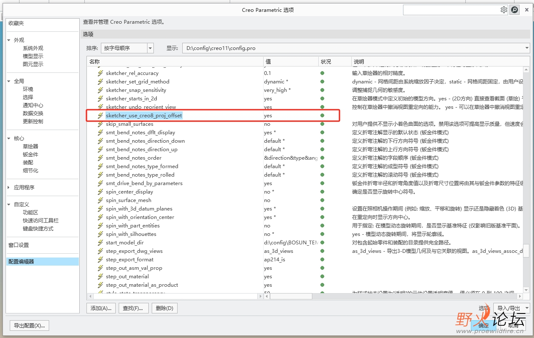Screen dimensions: 534x338
Task: Click lightning icon beside spin_with_silhouettes
Action: [100, 234]
